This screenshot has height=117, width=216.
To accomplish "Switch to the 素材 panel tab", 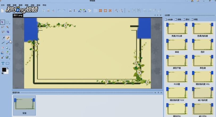I will tap(187, 20).
